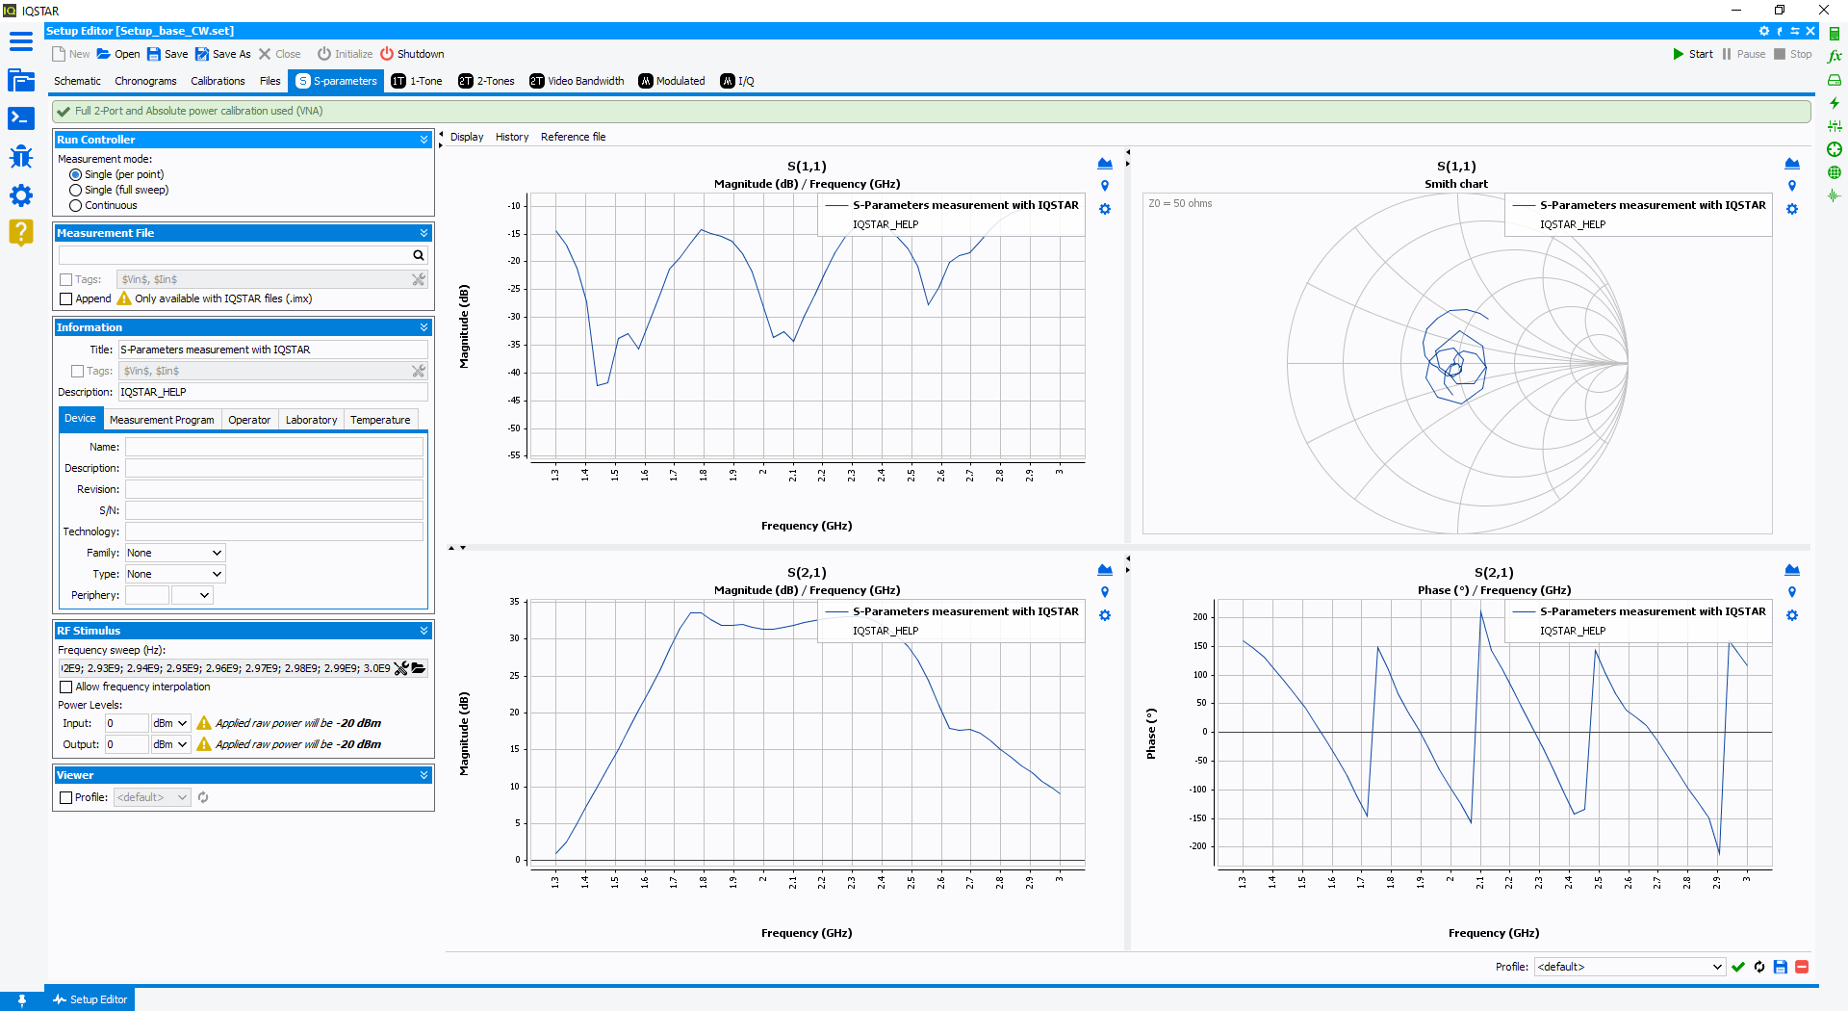Enable Allow frequency interpolation checkbox
1848x1011 pixels.
tap(65, 687)
